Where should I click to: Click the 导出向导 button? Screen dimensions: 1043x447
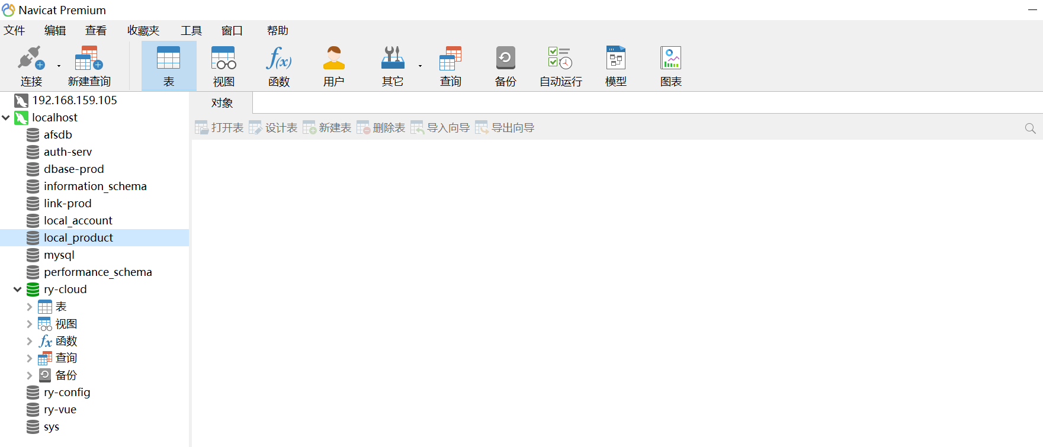[505, 128]
